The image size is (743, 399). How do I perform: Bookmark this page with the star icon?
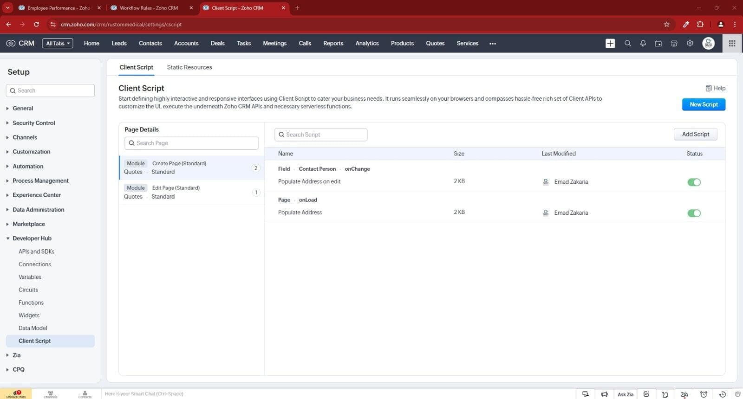click(x=667, y=24)
